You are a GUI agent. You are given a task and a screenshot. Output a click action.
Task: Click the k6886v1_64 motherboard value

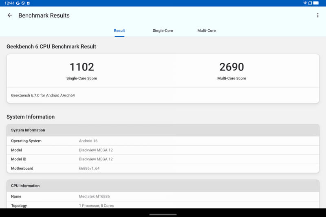click(89, 169)
